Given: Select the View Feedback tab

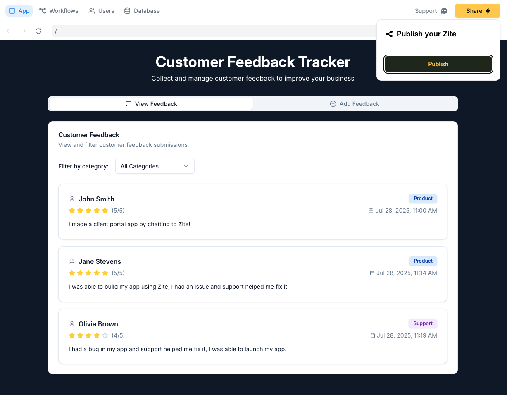Looking at the screenshot, I should click(151, 104).
